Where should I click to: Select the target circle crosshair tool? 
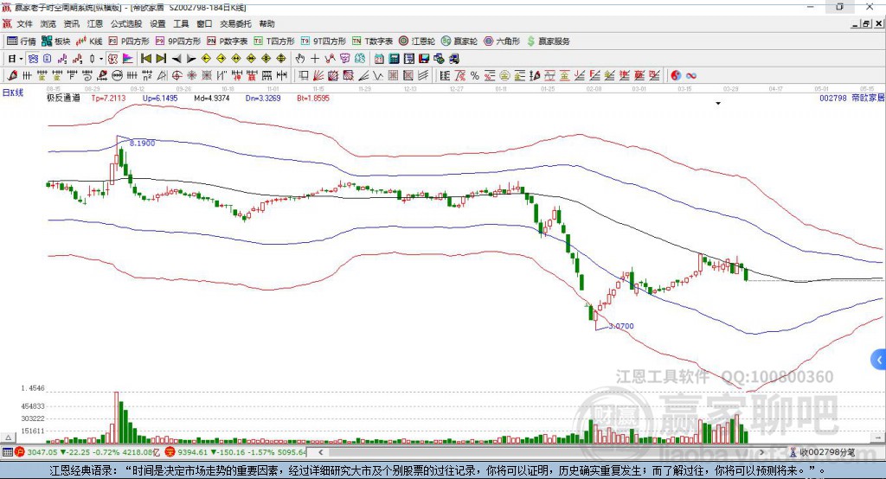point(177,75)
